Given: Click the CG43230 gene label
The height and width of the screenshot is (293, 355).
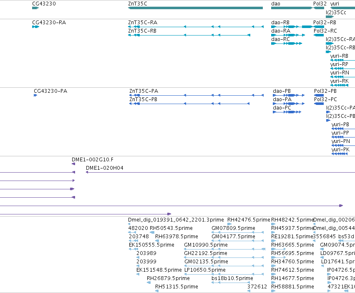Looking at the screenshot, I should point(44,4).
